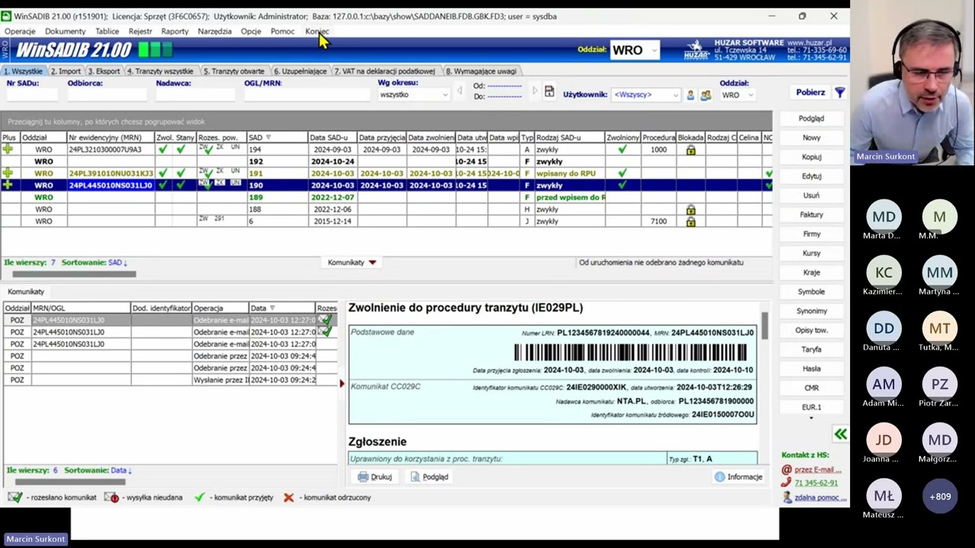Open the Narzędzia menu
The image size is (975, 548).
214,31
